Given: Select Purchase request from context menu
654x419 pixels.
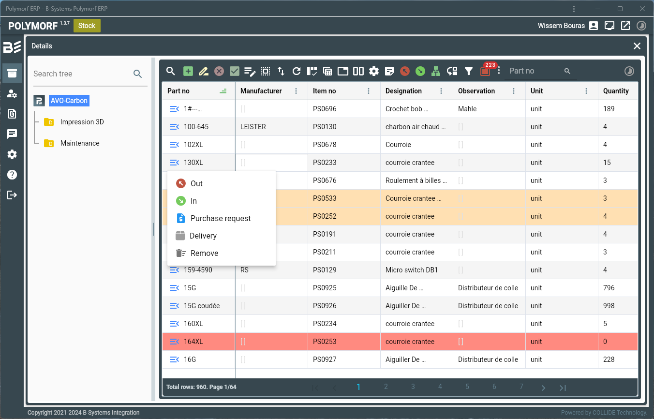Looking at the screenshot, I should (x=220, y=218).
